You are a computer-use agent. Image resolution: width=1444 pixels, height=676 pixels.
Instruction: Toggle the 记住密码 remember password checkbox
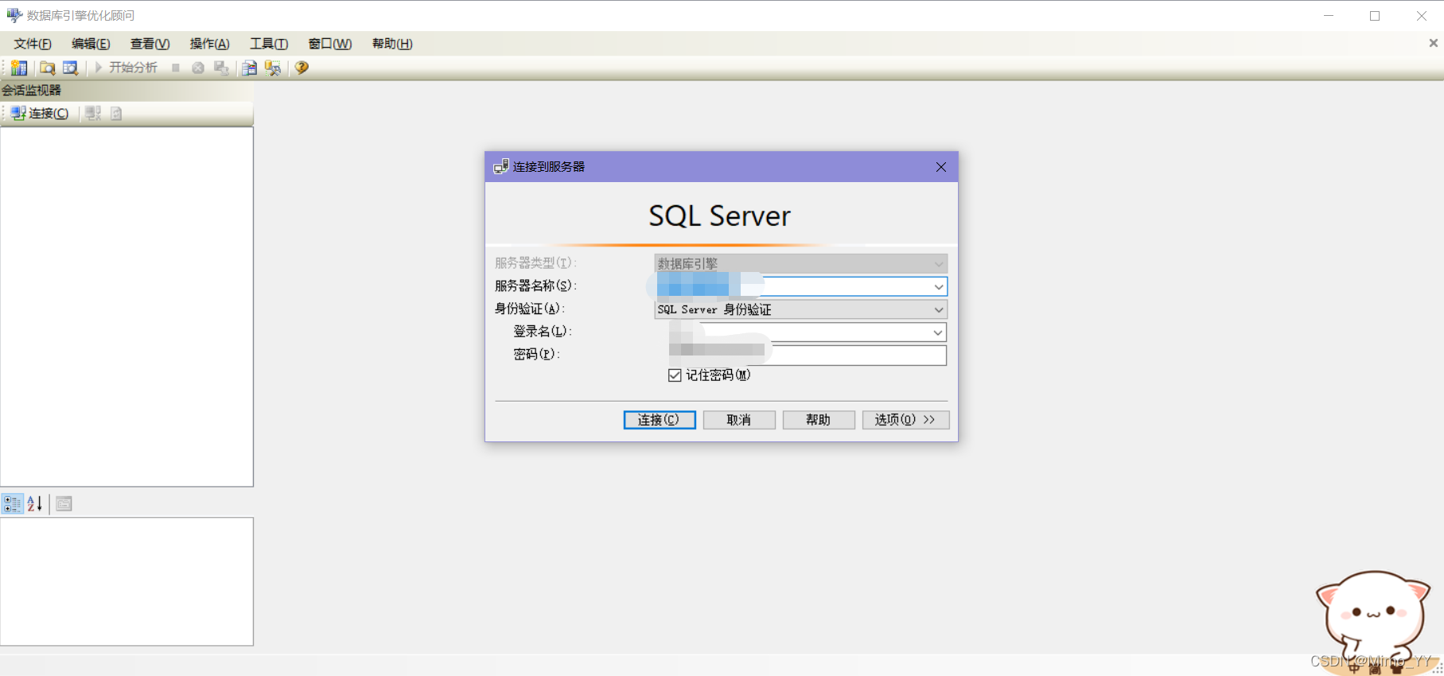pos(675,375)
